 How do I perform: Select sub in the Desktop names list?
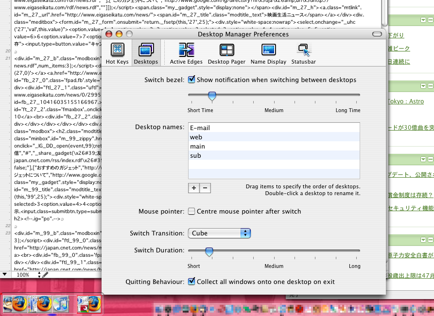[274, 155]
